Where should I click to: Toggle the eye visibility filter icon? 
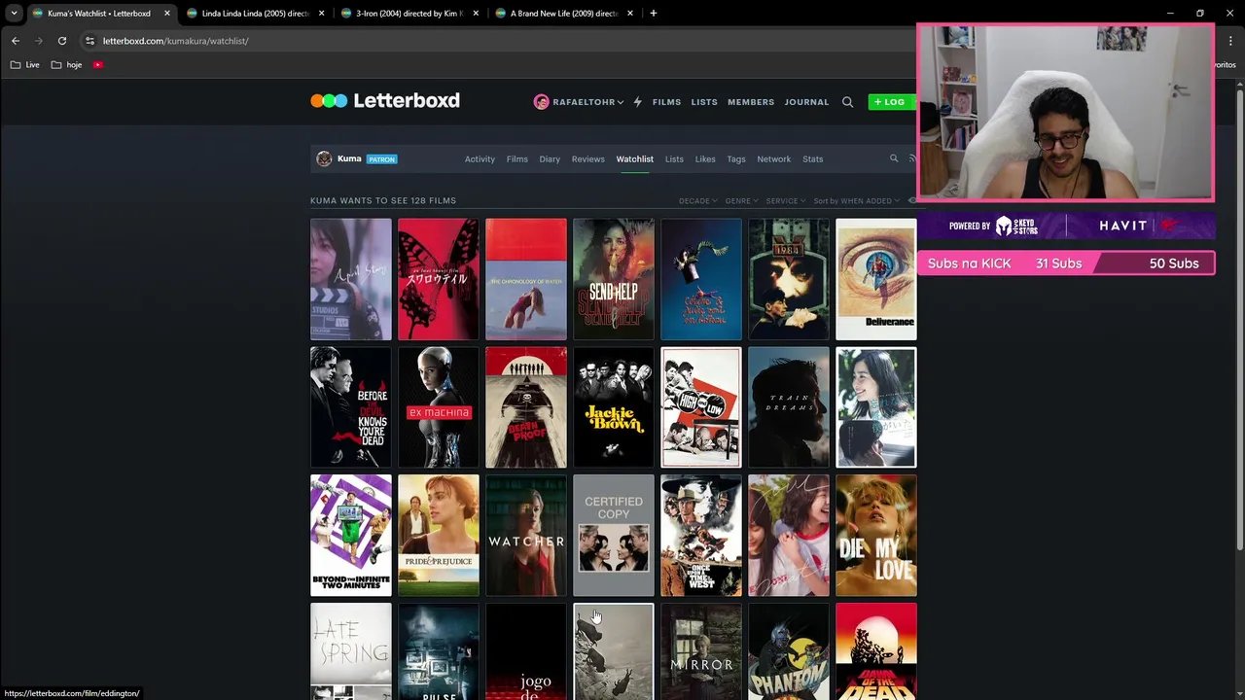coord(911,200)
